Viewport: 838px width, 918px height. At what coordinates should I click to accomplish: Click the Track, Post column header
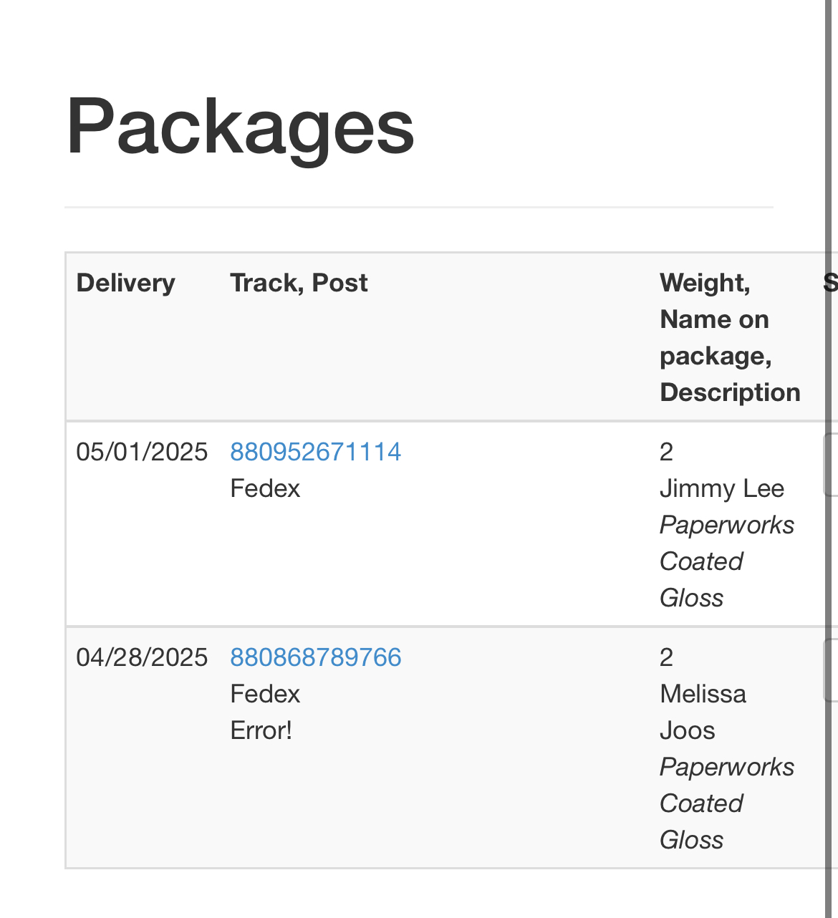pyautogui.click(x=299, y=283)
